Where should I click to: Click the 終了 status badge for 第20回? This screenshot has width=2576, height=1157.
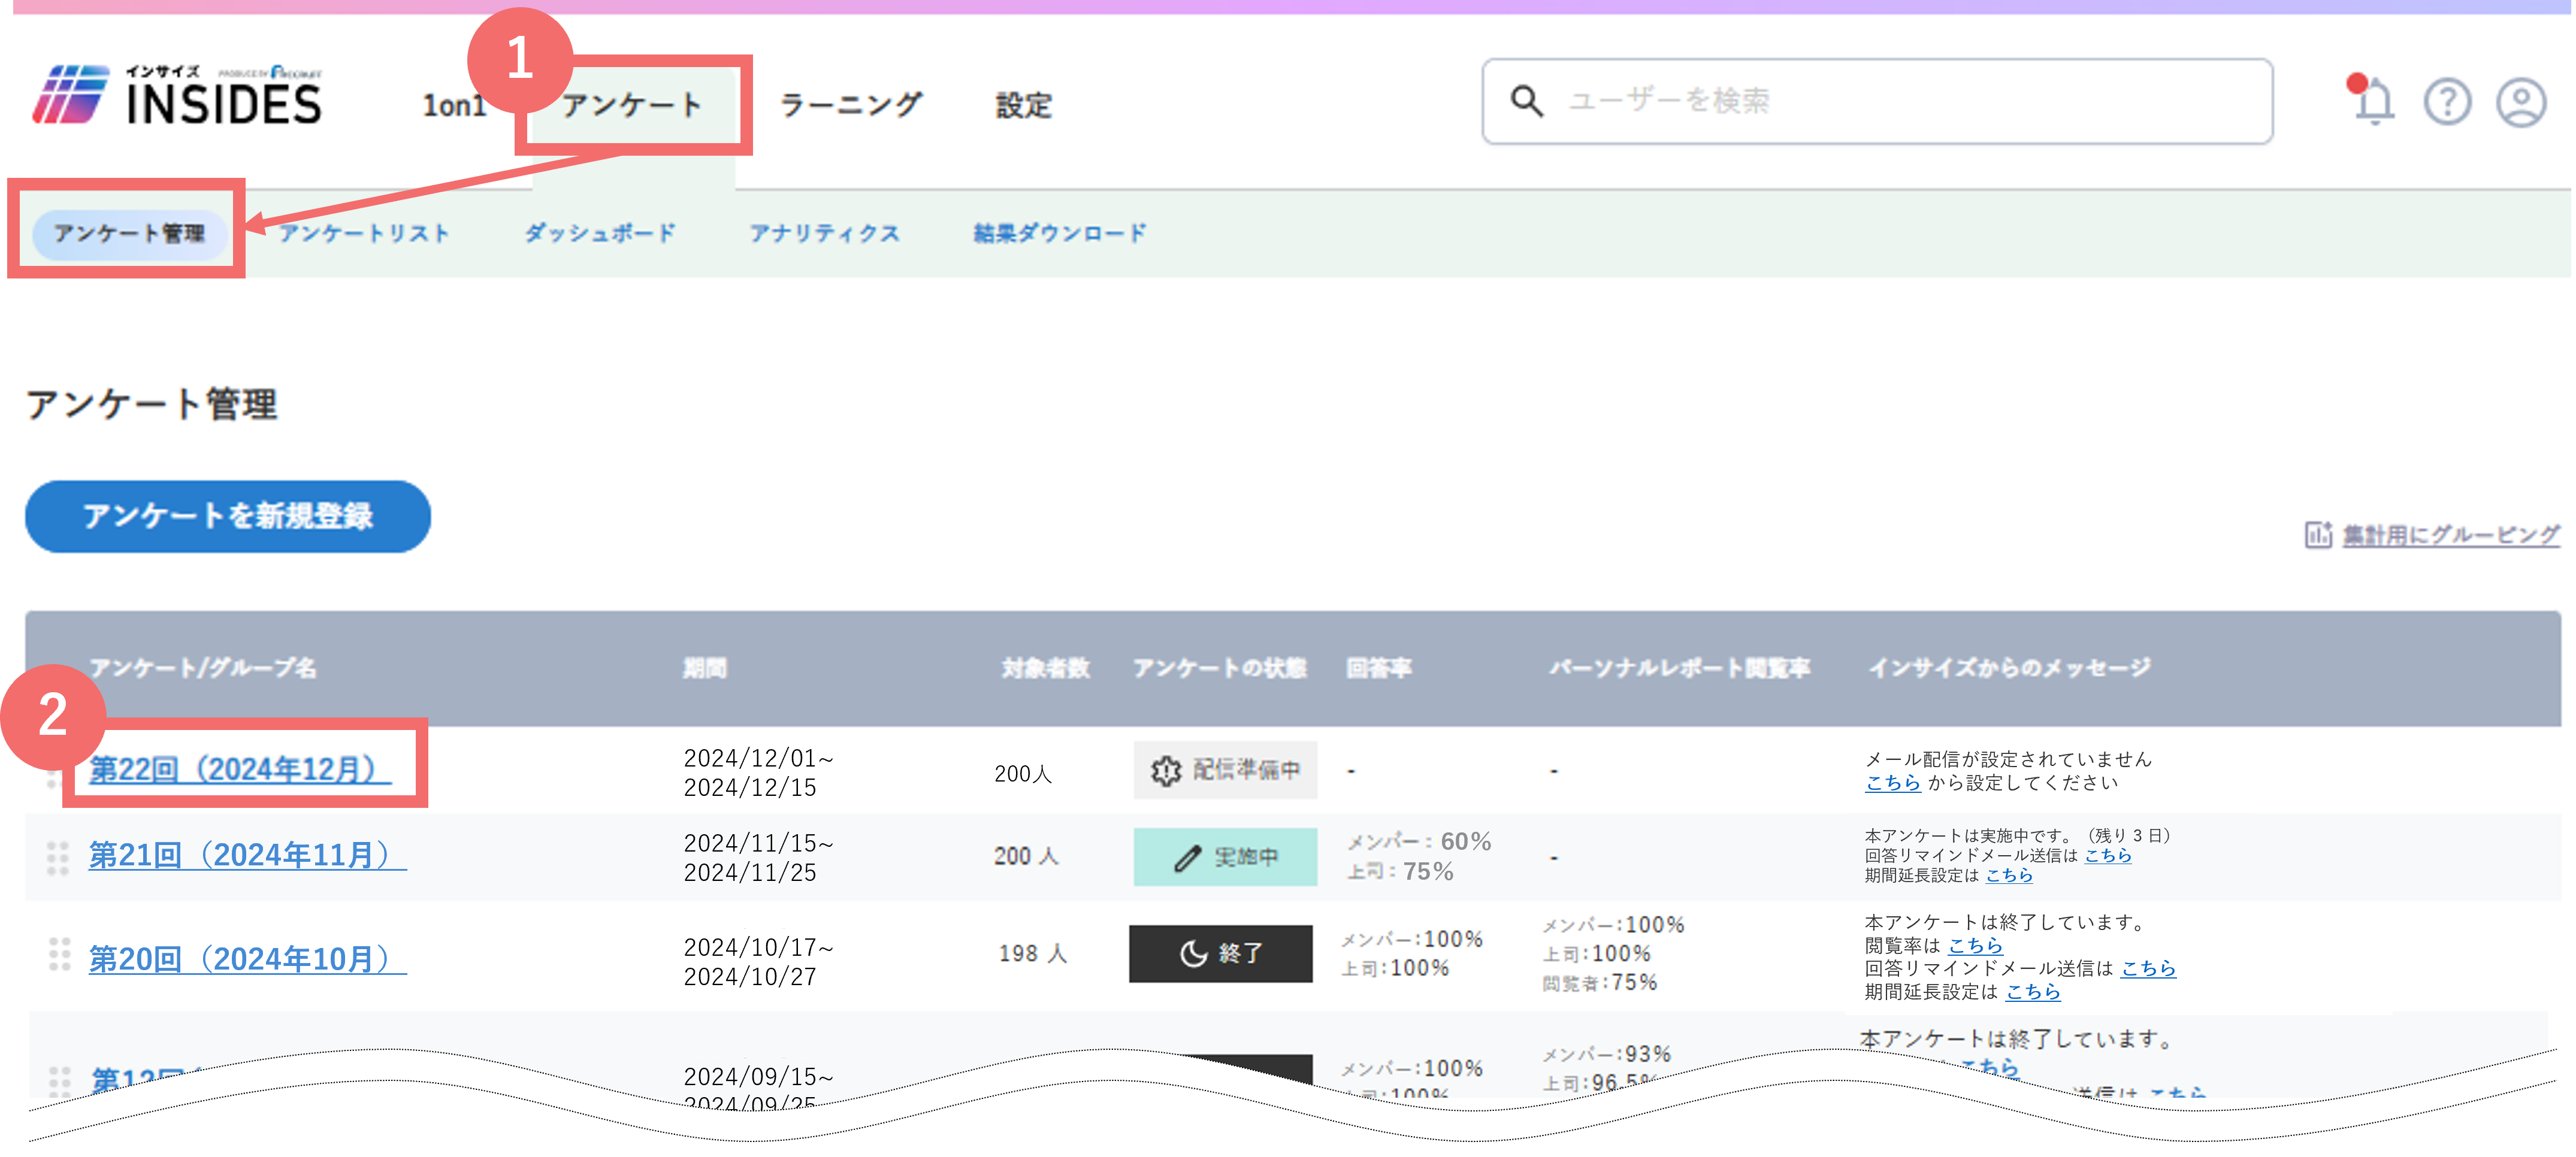click(x=1221, y=954)
